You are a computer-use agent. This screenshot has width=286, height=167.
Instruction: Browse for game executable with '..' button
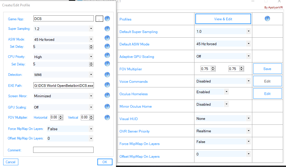[x=99, y=19]
